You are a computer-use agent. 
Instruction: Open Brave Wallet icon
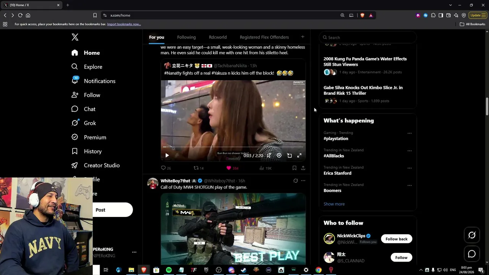pos(449,15)
